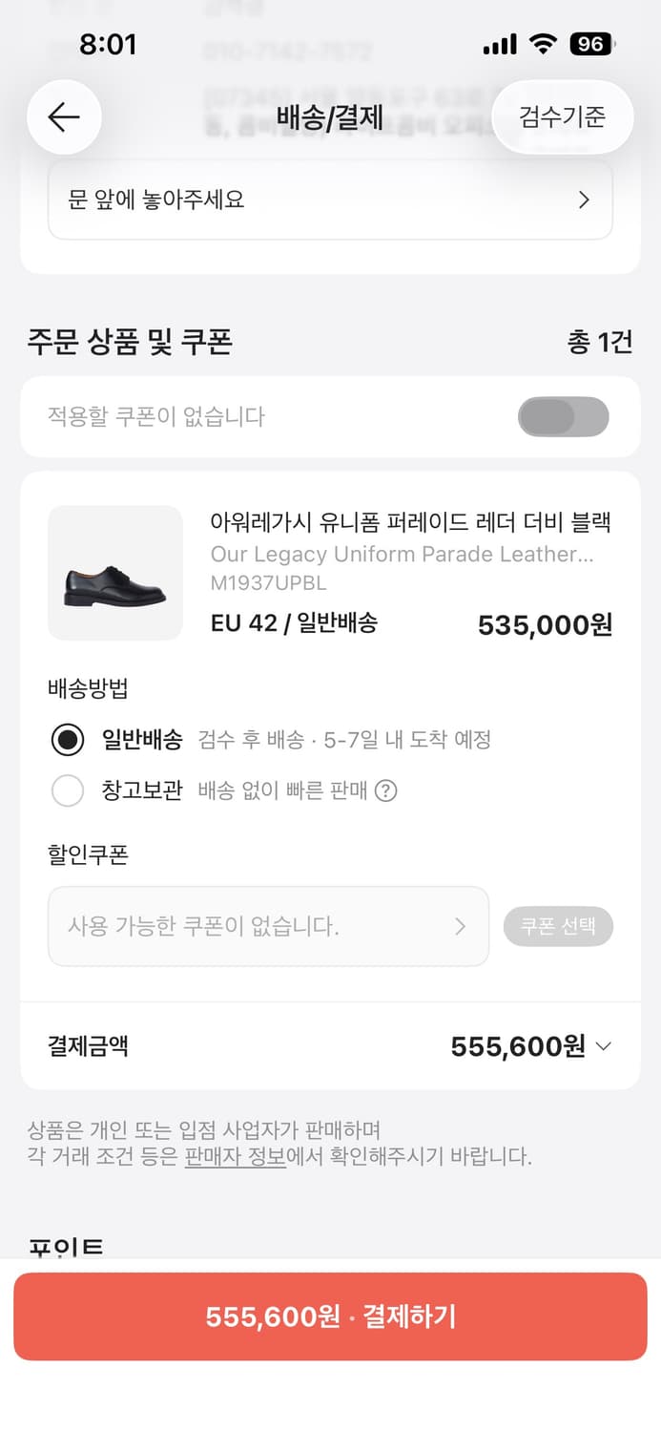Expand the 문 앞에 놓아주세요 delivery note row
The width and height of the screenshot is (661, 1432).
(x=330, y=200)
